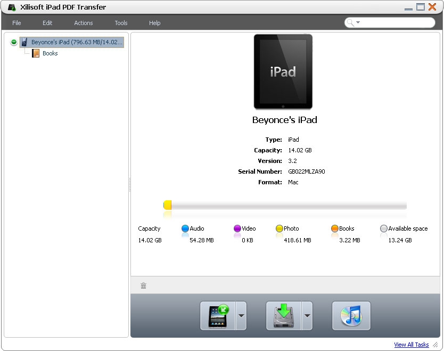Open the dropdown arrow beside export to computer
Screen dimensions: 444x351
307,316
